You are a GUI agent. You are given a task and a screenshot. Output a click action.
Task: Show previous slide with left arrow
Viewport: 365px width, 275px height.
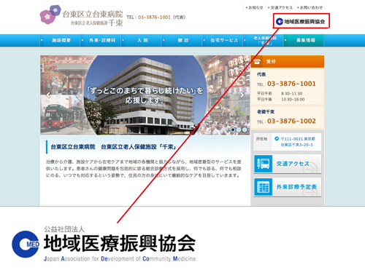48,95
